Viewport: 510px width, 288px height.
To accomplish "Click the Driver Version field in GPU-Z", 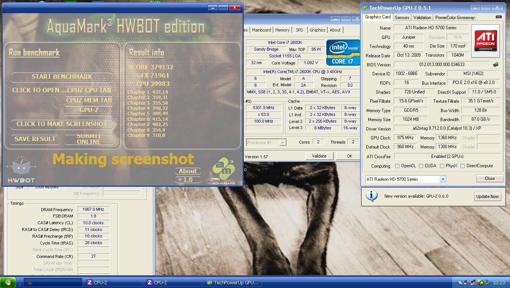I will click(x=447, y=128).
